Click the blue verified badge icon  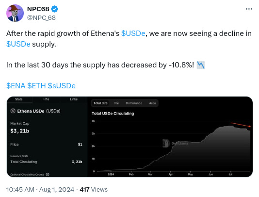[x=54, y=9]
